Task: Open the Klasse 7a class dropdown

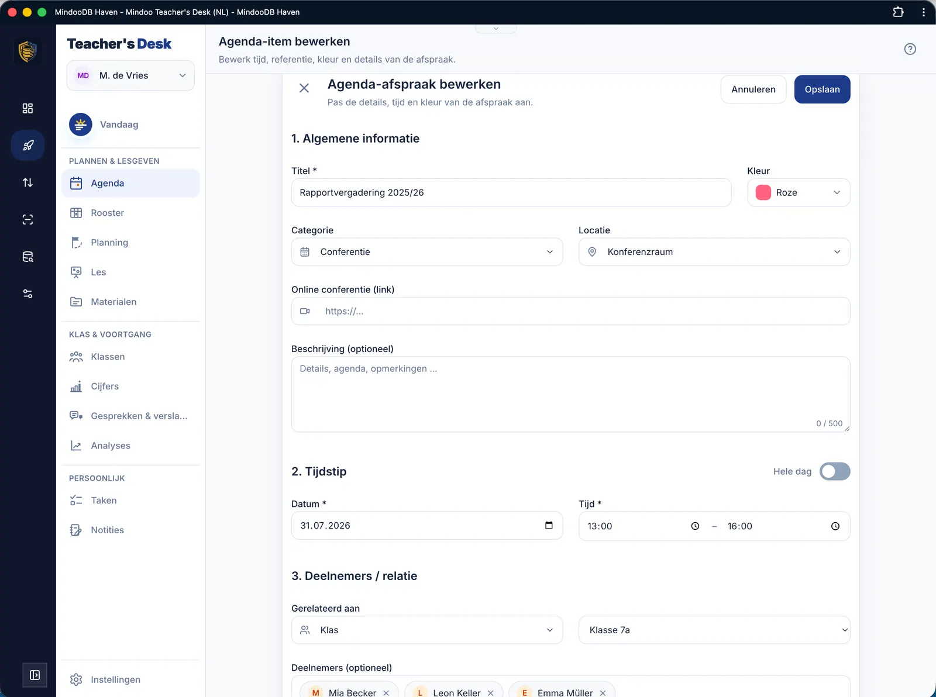Action: point(714,630)
